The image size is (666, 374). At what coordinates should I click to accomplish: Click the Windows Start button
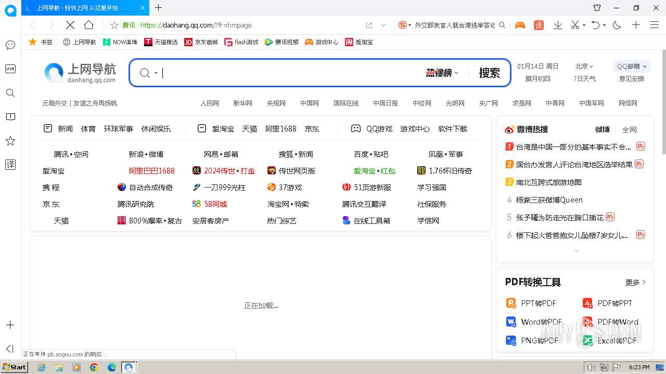click(14, 367)
